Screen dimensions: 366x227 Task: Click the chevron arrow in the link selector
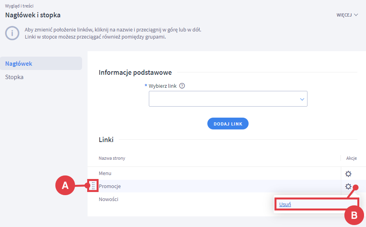(x=302, y=99)
